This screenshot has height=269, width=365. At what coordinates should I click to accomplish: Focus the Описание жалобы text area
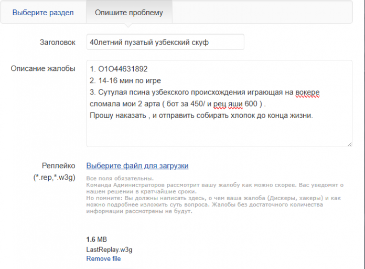pyautogui.click(x=219, y=104)
